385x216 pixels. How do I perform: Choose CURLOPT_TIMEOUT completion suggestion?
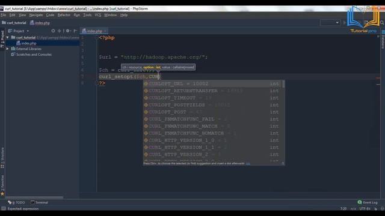click(x=212, y=98)
